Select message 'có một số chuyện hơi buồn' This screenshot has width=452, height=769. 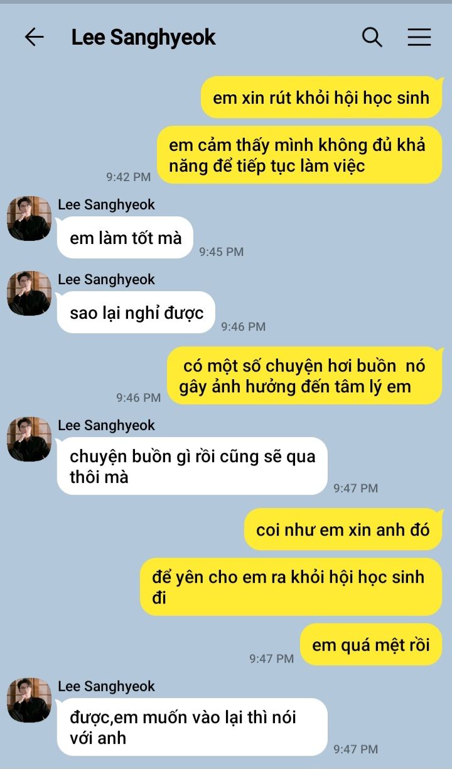tap(304, 375)
